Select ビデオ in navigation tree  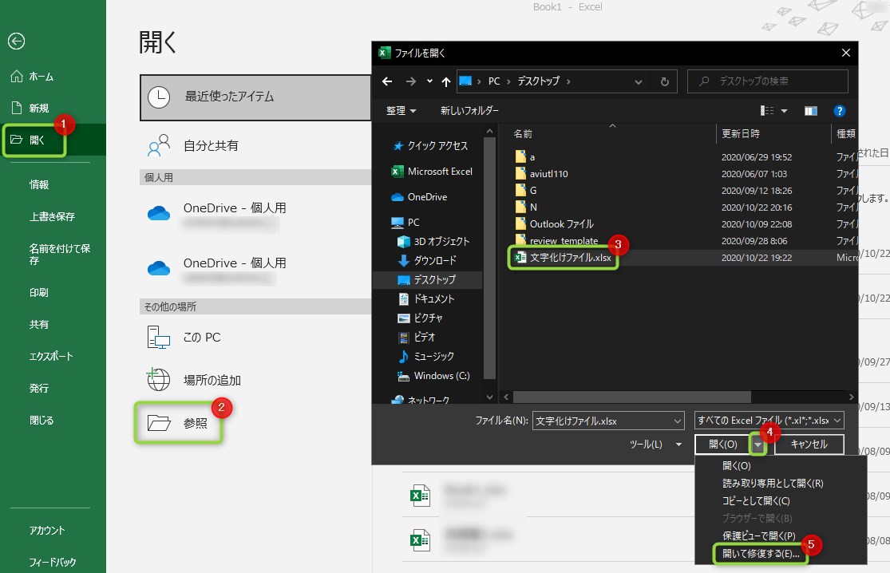[417, 337]
